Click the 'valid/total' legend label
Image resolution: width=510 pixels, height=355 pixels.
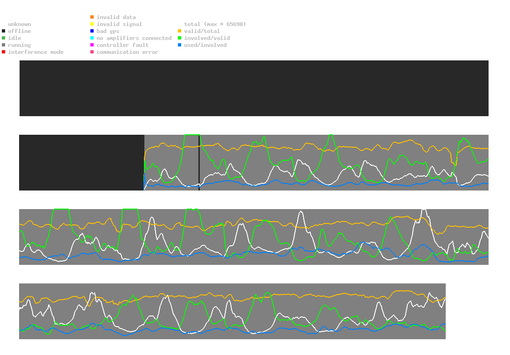(x=202, y=31)
